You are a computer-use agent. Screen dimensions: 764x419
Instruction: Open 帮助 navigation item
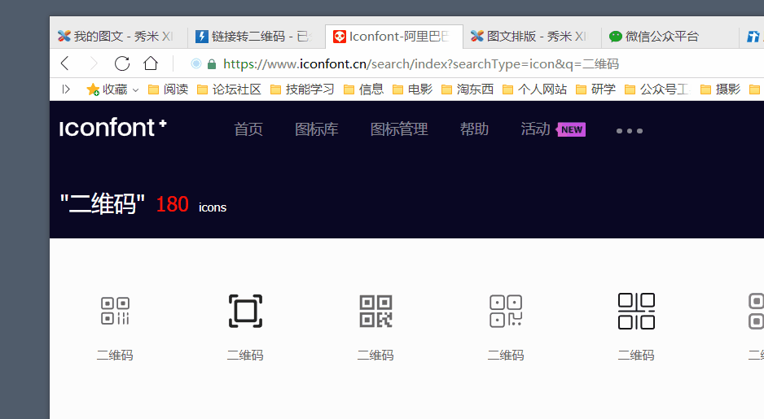(474, 129)
